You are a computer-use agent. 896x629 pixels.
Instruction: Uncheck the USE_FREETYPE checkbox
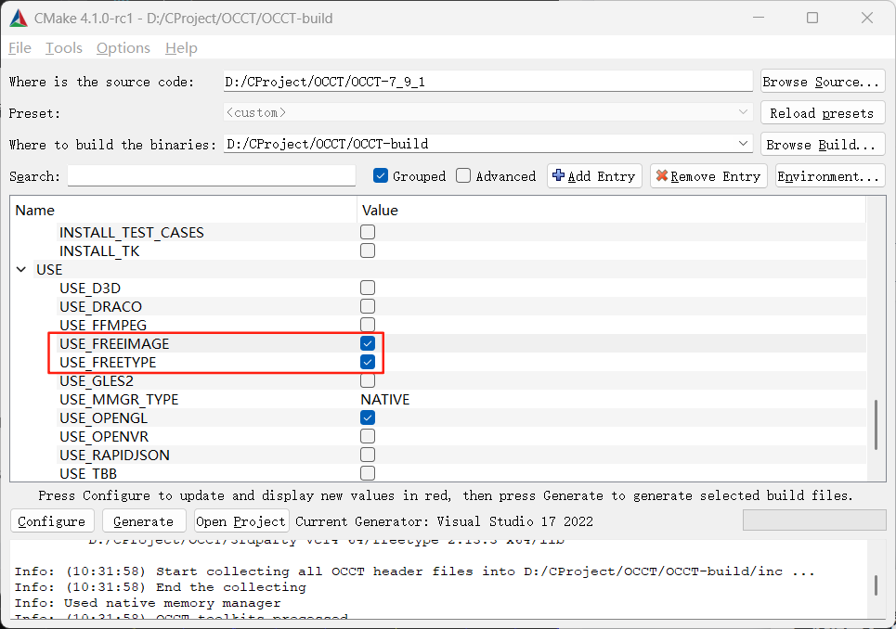tap(368, 362)
